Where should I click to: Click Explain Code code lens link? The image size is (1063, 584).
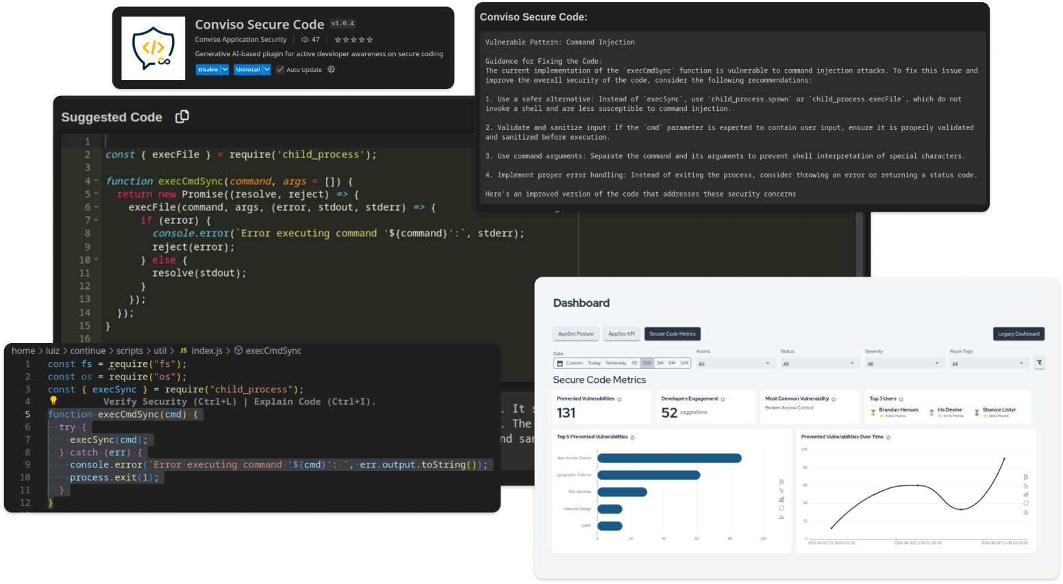314,402
